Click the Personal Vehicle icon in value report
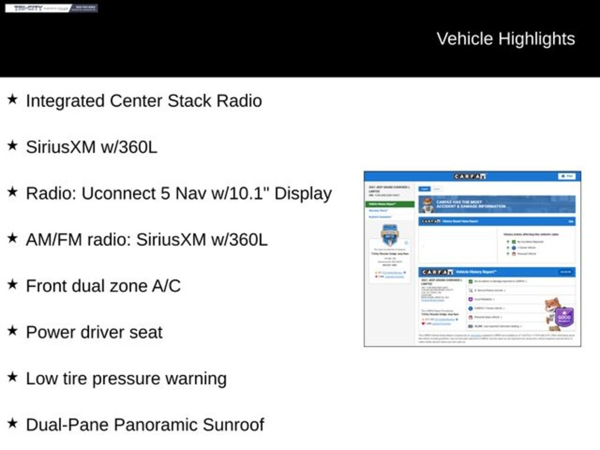This screenshot has height=450, width=600. [x=514, y=254]
